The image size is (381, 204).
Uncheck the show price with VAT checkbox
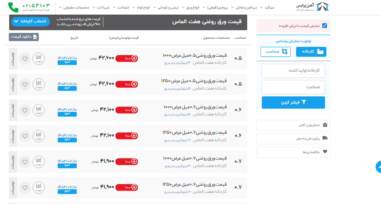(324, 26)
